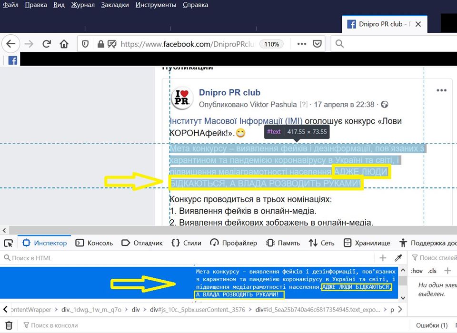Open the Файл menu
457x333 pixels.
10,5
